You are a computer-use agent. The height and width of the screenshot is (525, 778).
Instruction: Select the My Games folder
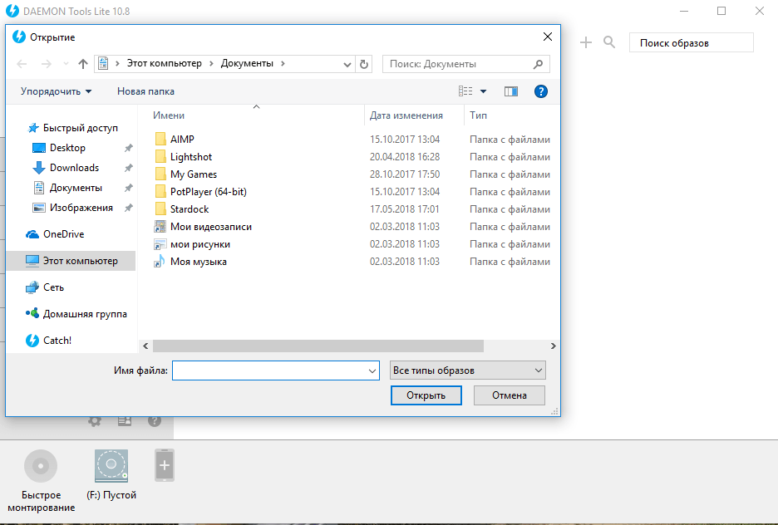tap(194, 174)
